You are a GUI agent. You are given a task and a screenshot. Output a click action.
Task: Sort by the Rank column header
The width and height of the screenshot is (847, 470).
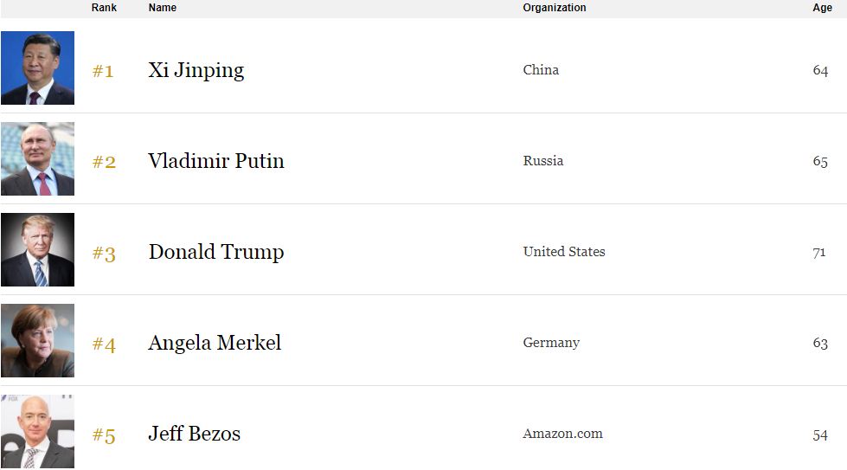pyautogui.click(x=104, y=8)
